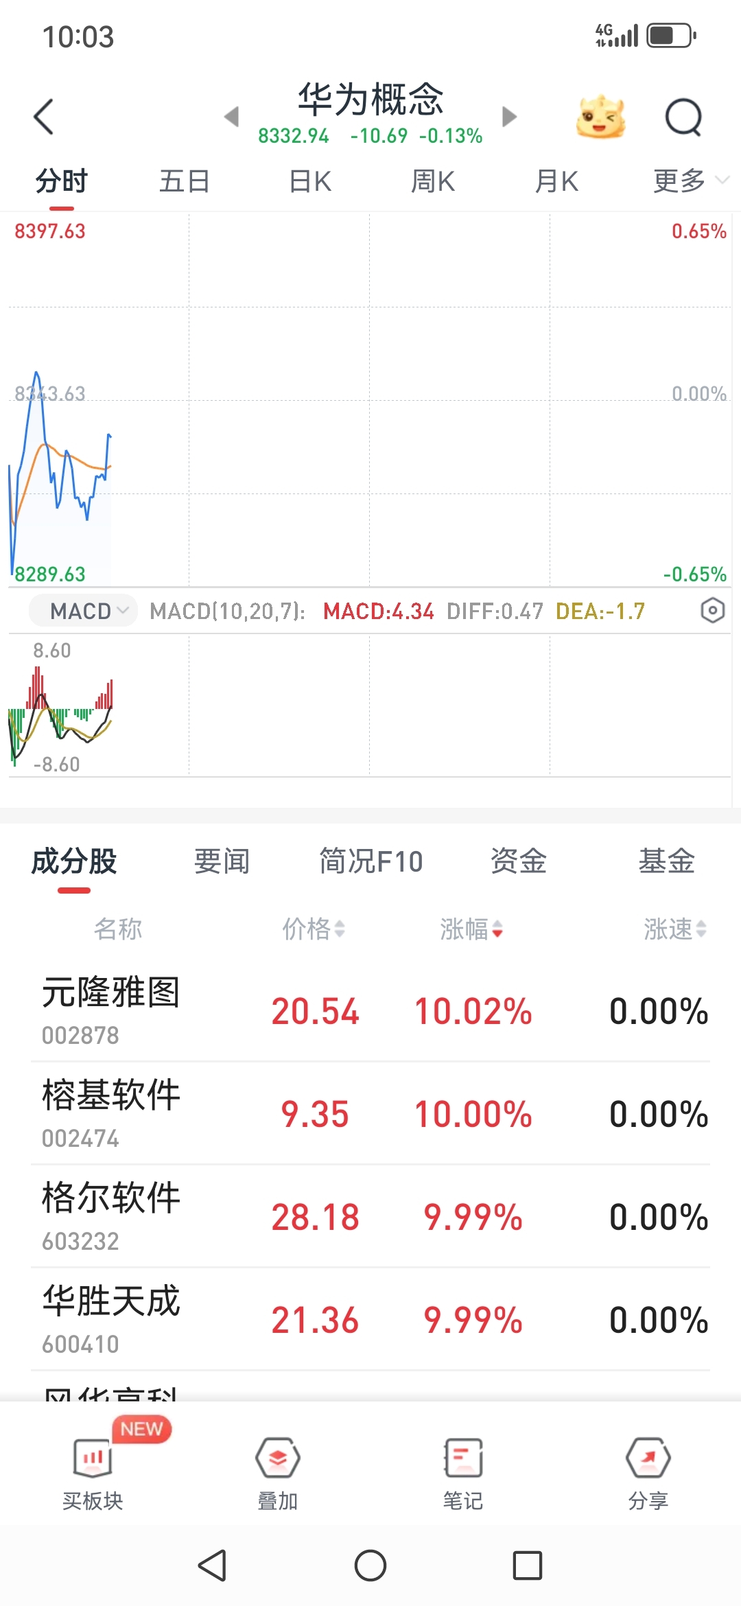This screenshot has width=741, height=1606.
Task: Tap the -0.13% index change
Action: (451, 136)
